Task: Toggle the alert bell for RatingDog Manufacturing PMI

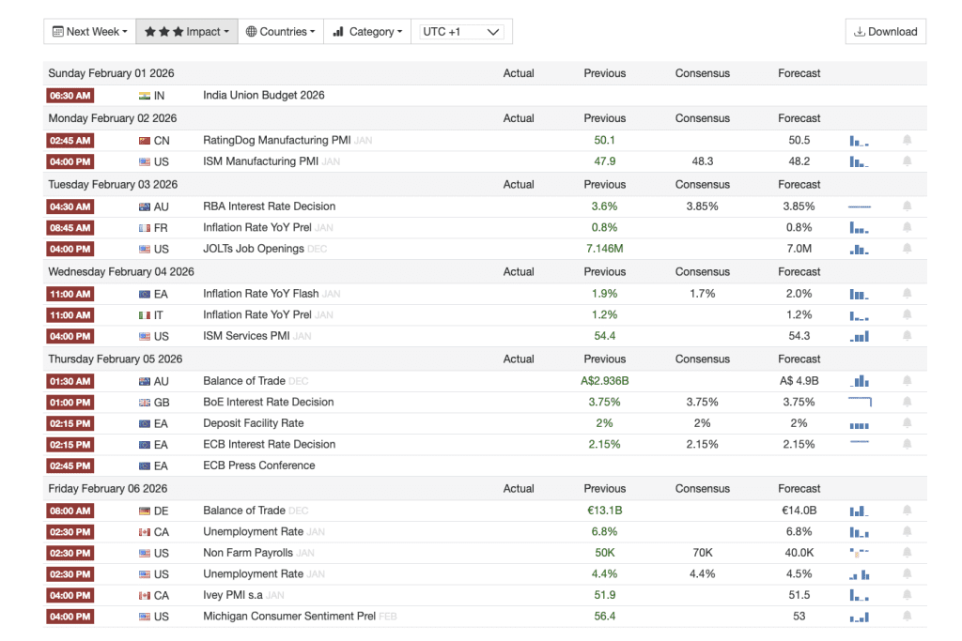Action: (907, 141)
